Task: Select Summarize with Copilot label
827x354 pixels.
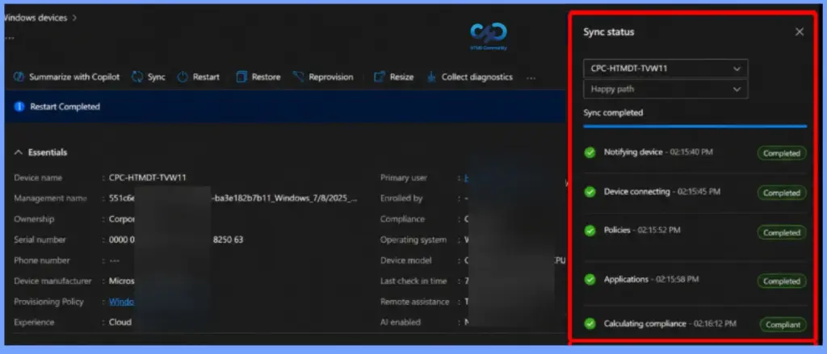Action: [74, 77]
